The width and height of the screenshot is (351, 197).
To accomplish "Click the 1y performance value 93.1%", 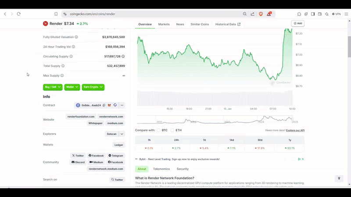I will click(290, 148).
